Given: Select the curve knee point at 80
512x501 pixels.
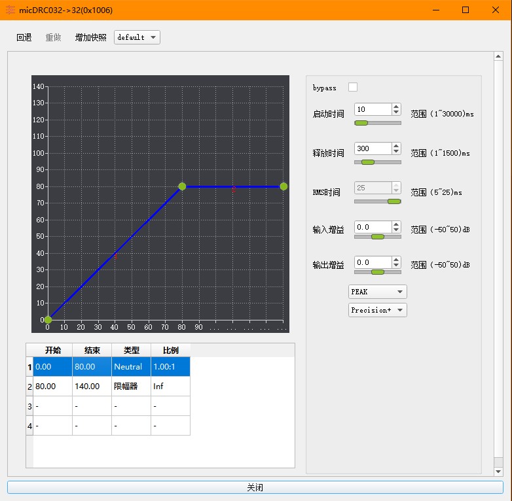Looking at the screenshot, I should tap(182, 186).
